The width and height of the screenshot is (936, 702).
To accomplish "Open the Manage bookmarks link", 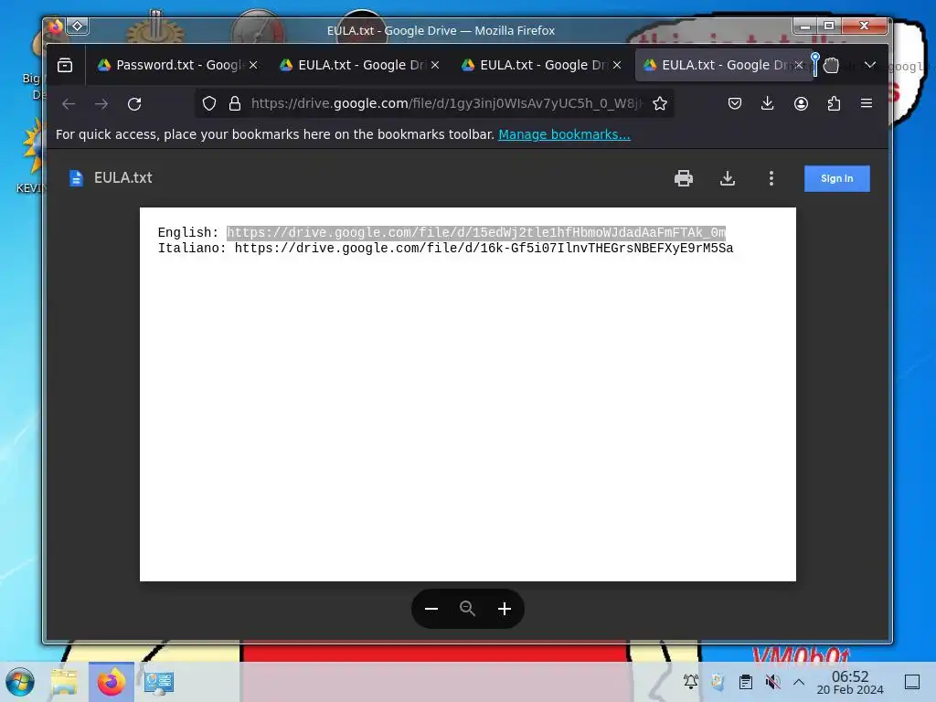I will click(x=564, y=134).
